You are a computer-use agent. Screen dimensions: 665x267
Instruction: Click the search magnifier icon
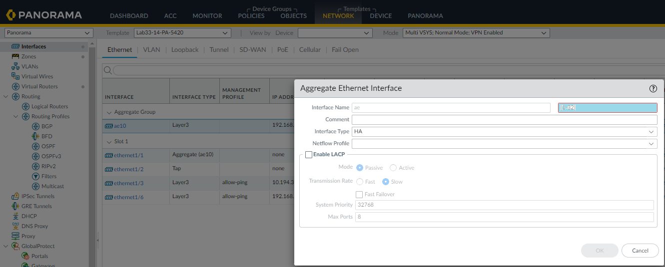[107, 70]
